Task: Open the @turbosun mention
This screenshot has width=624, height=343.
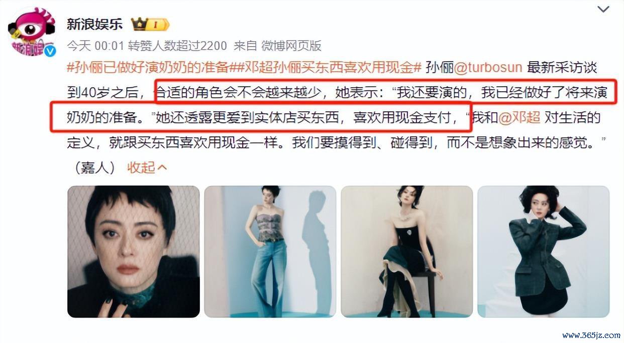Action: [x=488, y=67]
